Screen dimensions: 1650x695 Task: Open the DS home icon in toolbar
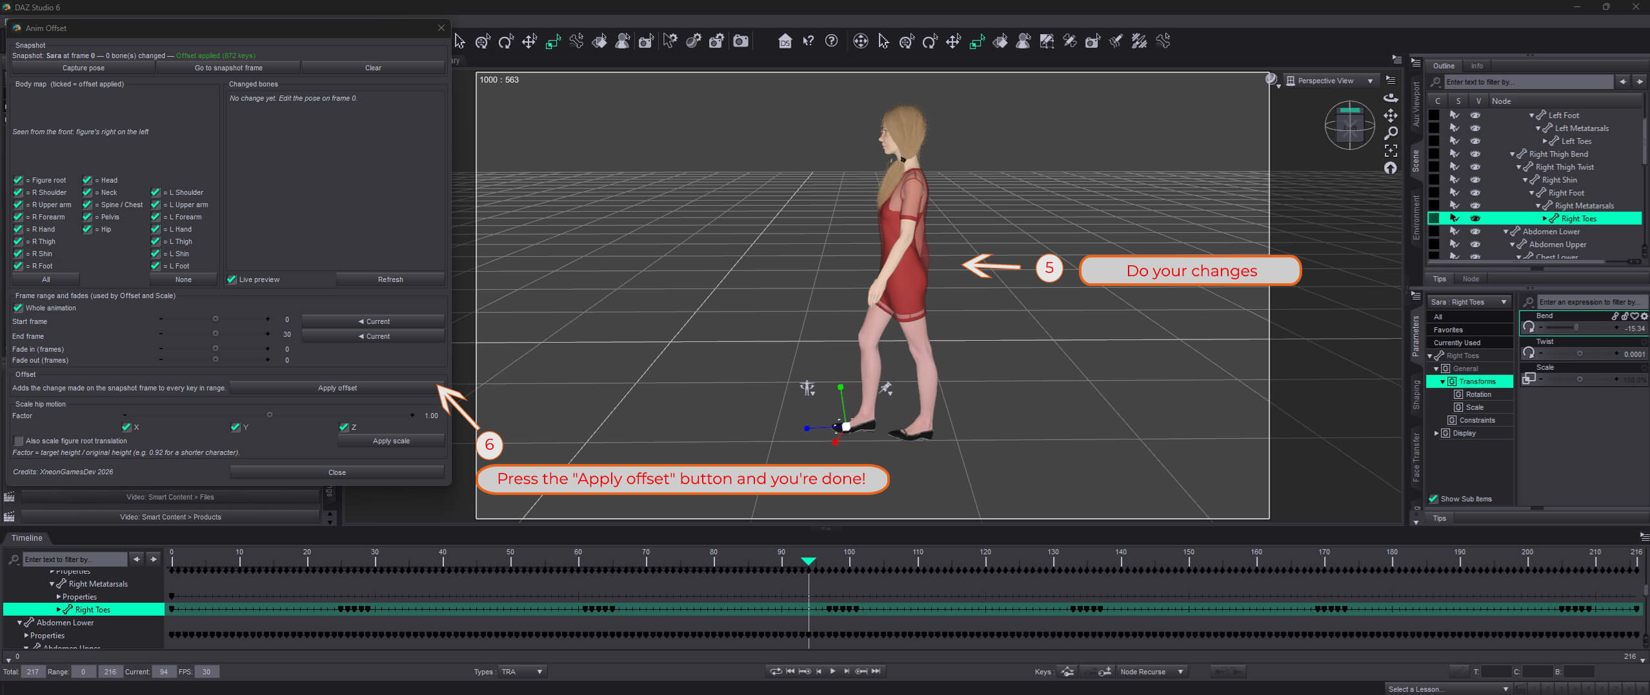785,42
